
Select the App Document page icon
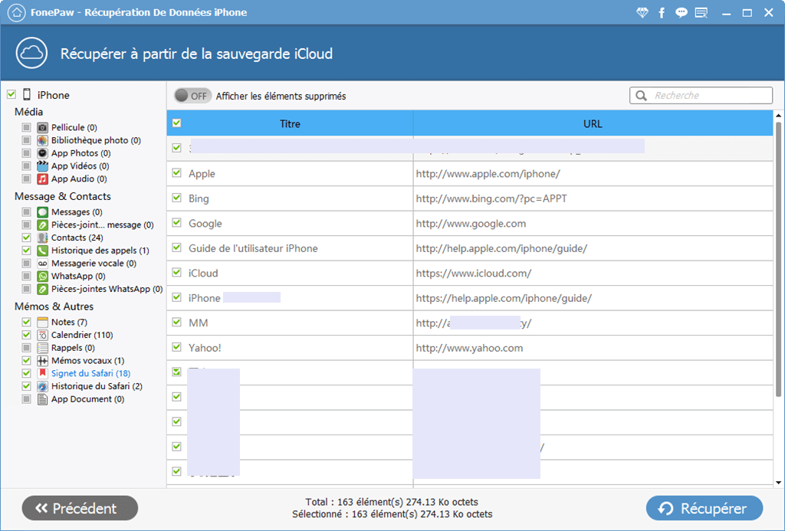43,399
